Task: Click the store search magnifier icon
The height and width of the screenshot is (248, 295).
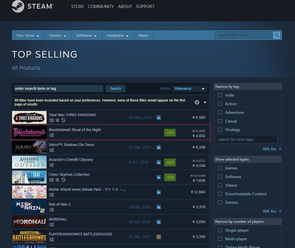Action: pyautogui.click(x=277, y=35)
